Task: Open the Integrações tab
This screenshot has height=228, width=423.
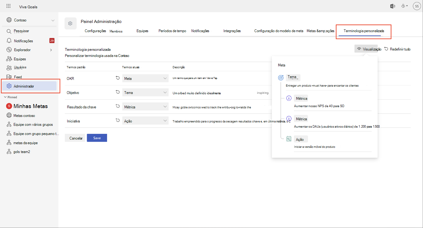Action: (232, 31)
